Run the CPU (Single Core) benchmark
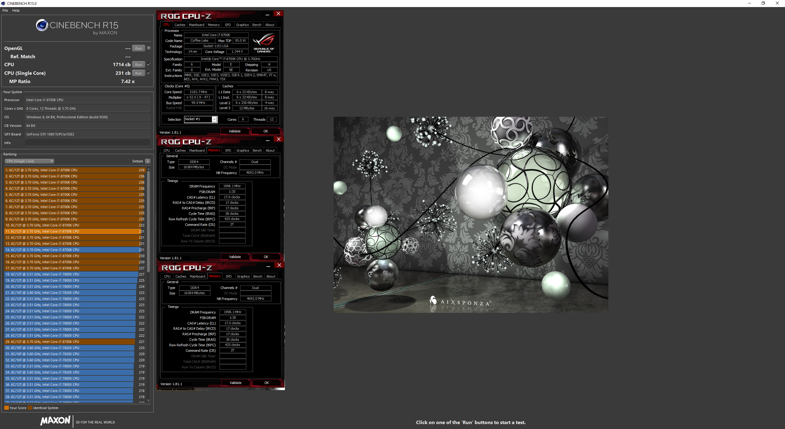Image resolution: width=785 pixels, height=429 pixels. click(x=138, y=73)
